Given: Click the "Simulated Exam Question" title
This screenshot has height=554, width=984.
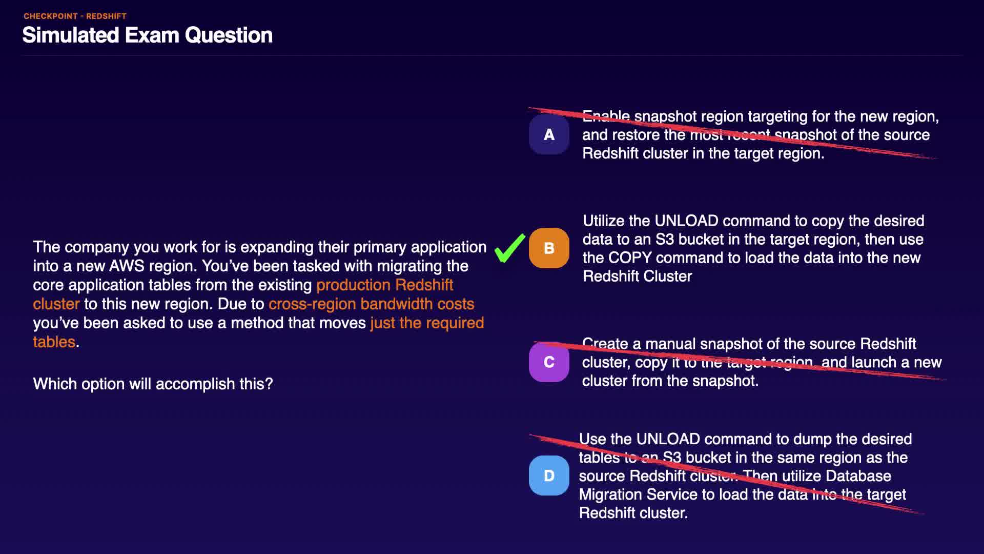Looking at the screenshot, I should pos(148,35).
